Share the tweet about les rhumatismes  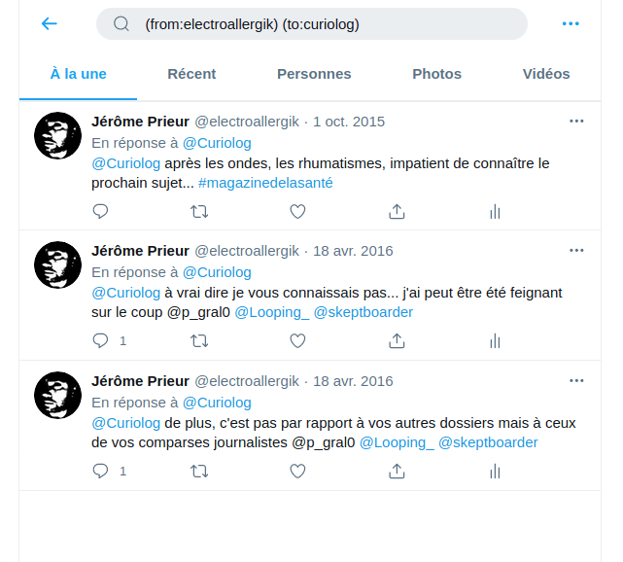tap(397, 211)
